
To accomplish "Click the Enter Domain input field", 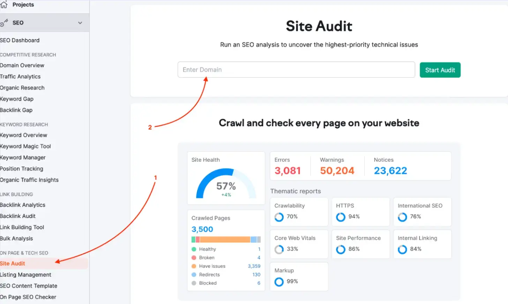I will tap(296, 70).
